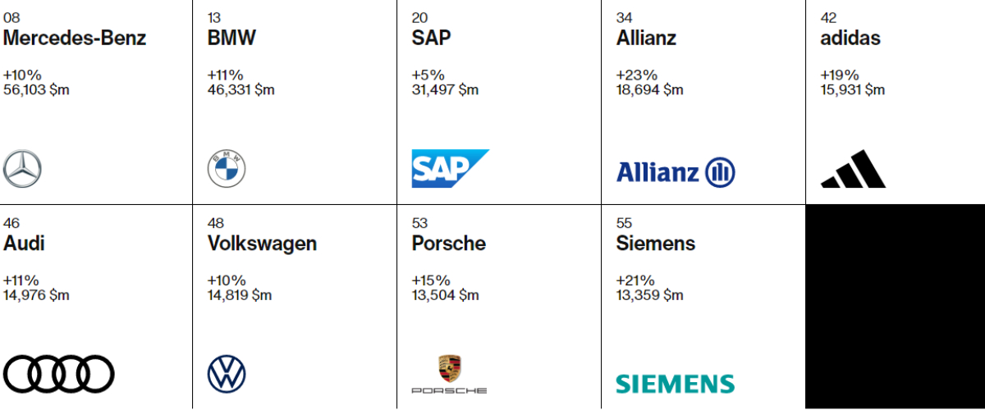
Task: Click the empty black tile
Action: tap(895, 306)
